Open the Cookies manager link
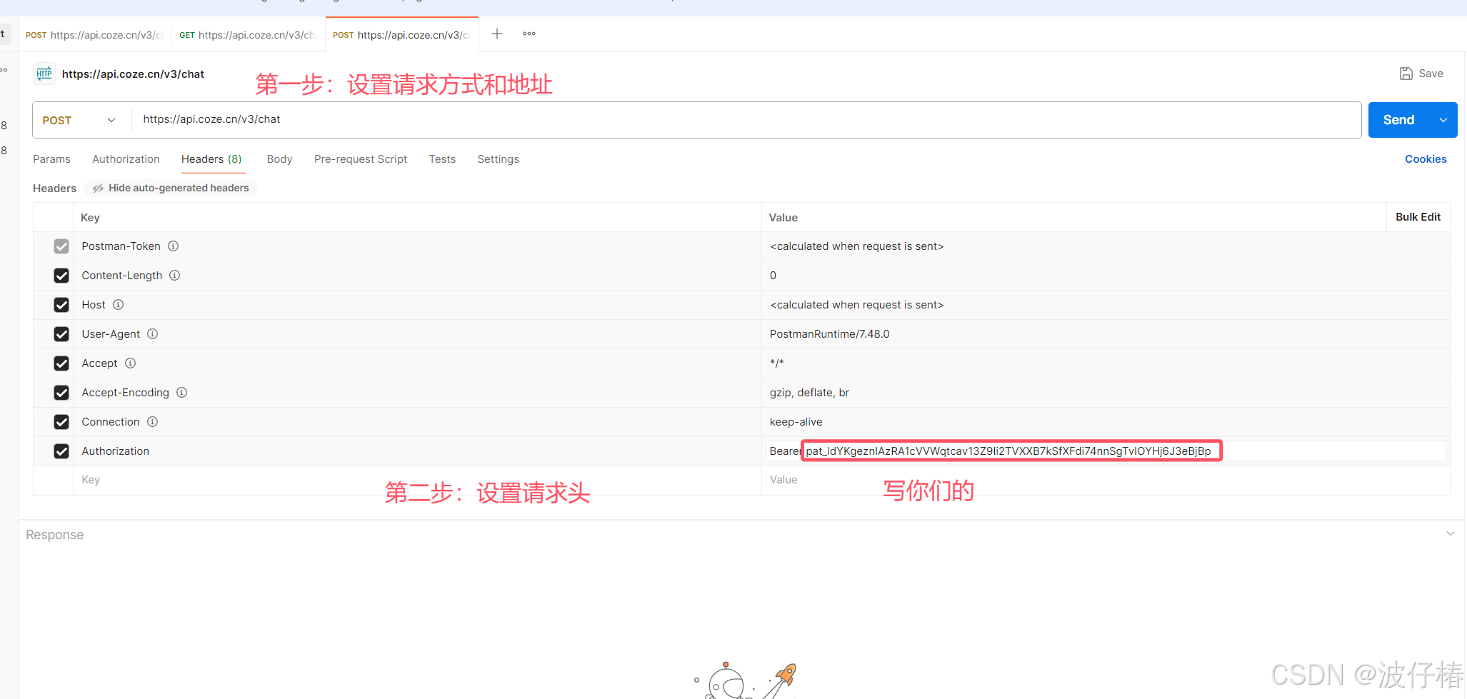The height and width of the screenshot is (699, 1467). 1426,159
